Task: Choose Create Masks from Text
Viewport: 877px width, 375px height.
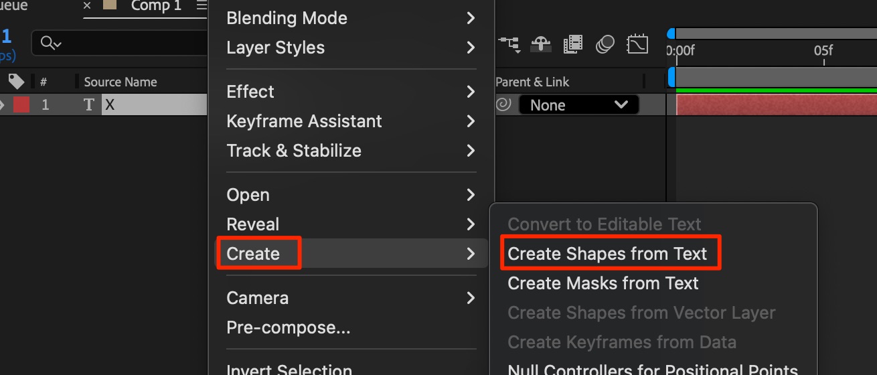Action: (603, 283)
